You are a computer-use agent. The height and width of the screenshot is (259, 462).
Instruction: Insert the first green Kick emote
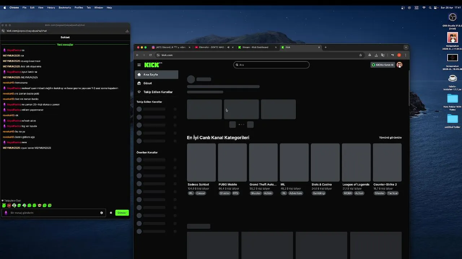click(x=4, y=205)
